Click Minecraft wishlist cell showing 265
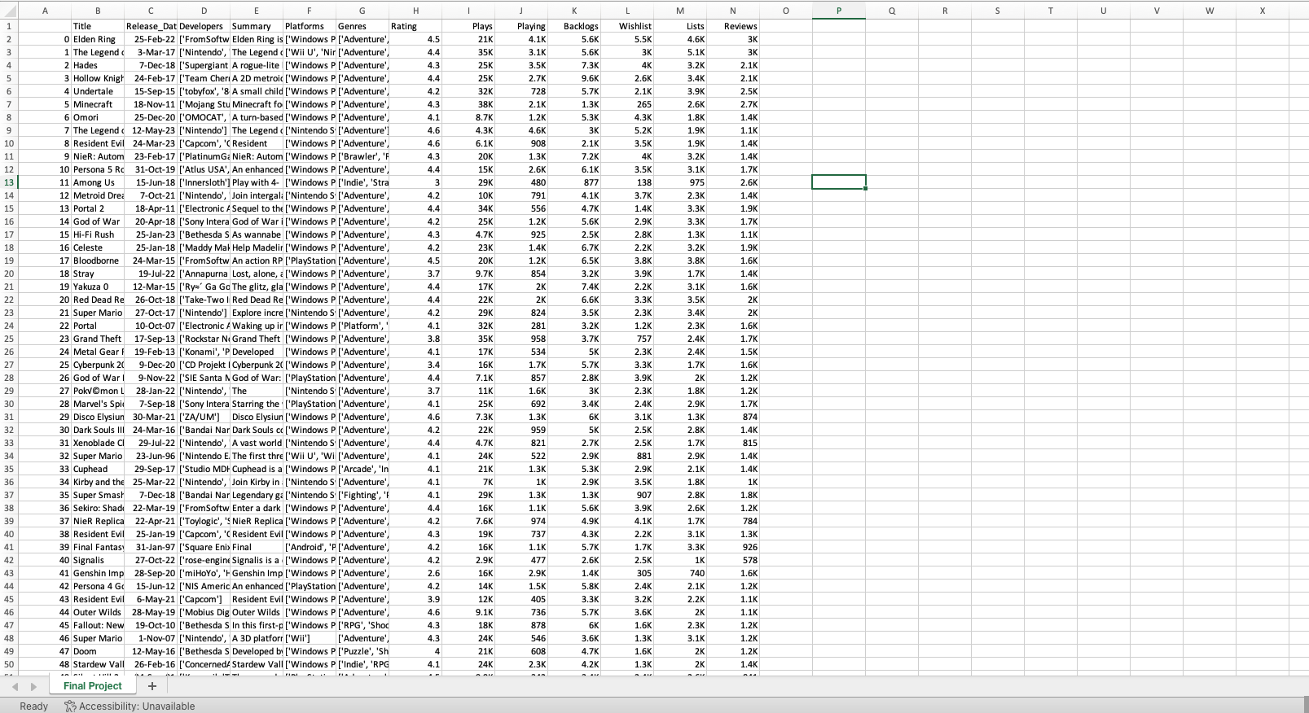The image size is (1309, 713). coord(627,104)
